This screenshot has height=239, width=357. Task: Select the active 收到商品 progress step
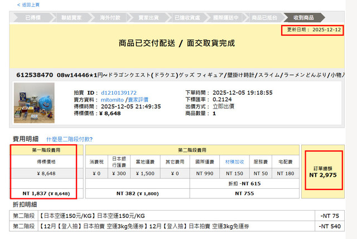pos(303,17)
